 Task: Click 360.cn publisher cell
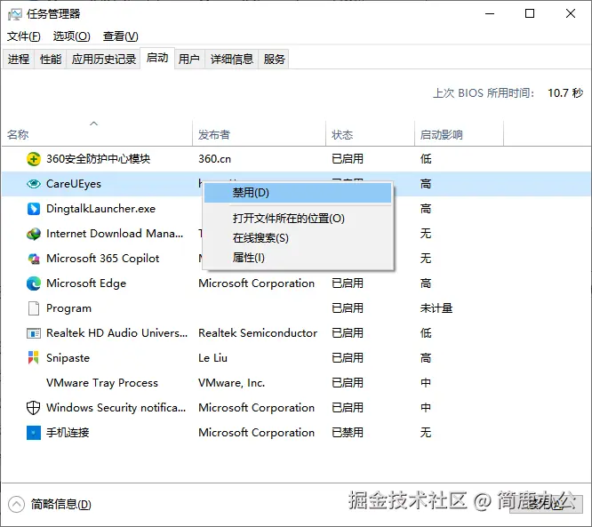[x=215, y=159]
